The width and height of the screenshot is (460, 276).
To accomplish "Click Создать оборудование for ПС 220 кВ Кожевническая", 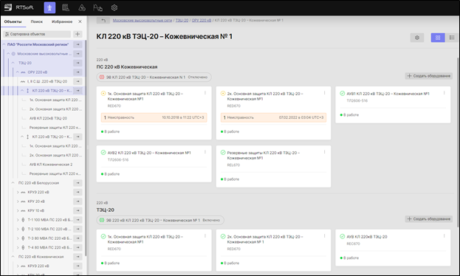I will pos(428,76).
